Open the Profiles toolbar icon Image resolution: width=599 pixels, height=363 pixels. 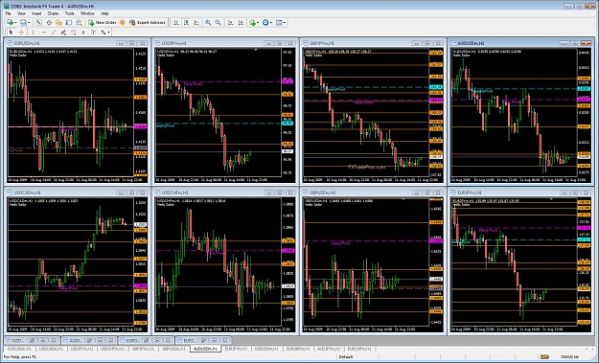pos(23,23)
